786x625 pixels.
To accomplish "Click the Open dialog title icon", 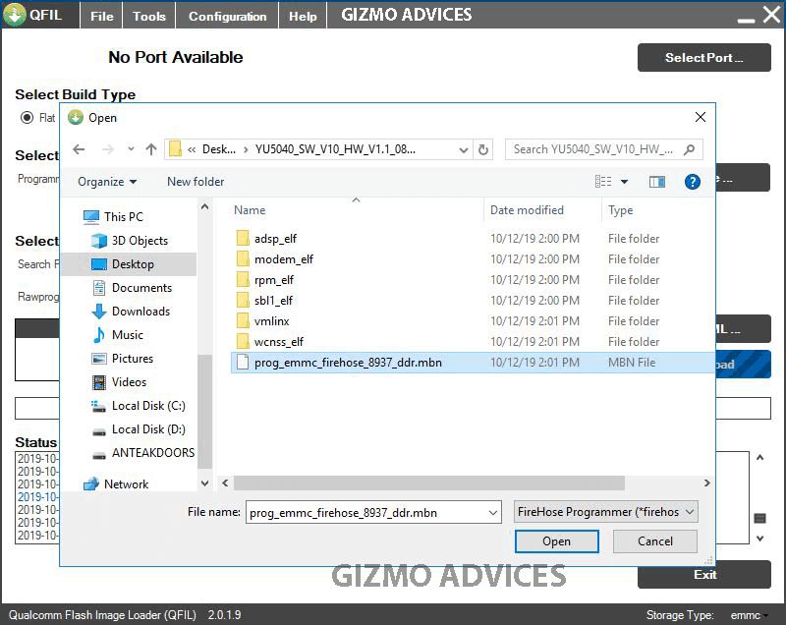I will (76, 117).
